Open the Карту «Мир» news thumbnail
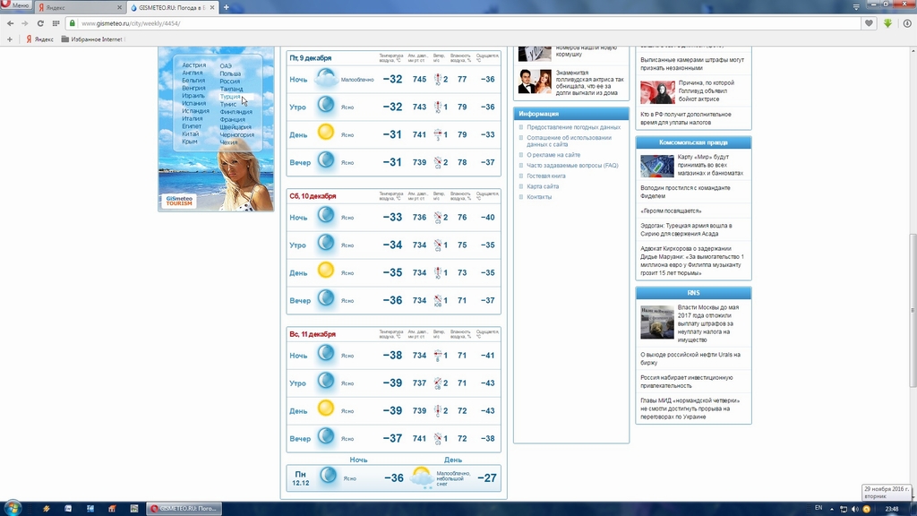Image resolution: width=917 pixels, height=516 pixels. [x=656, y=166]
